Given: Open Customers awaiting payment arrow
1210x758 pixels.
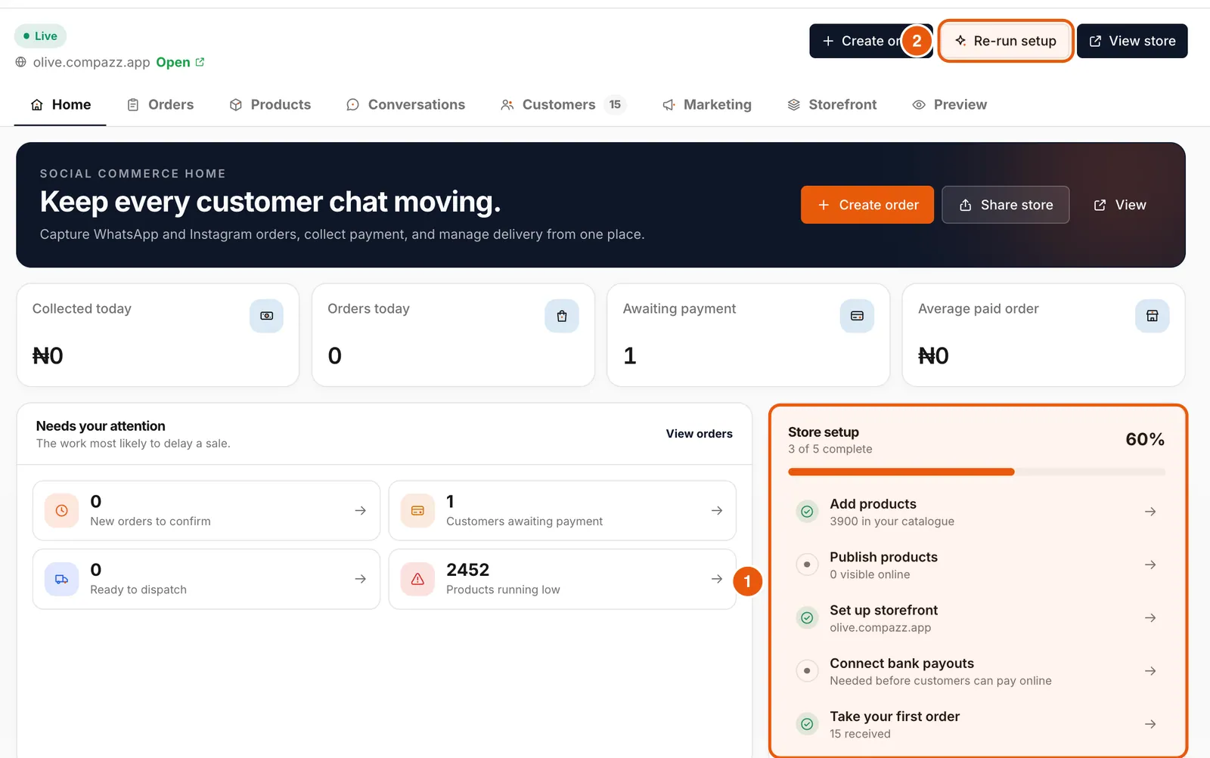Looking at the screenshot, I should (717, 511).
